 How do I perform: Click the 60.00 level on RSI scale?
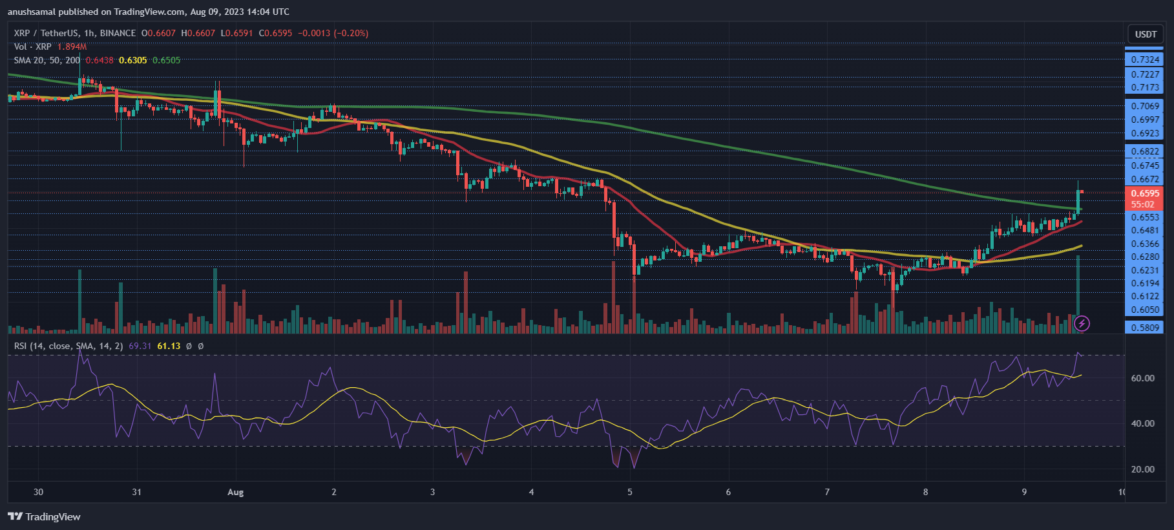tap(1142, 378)
